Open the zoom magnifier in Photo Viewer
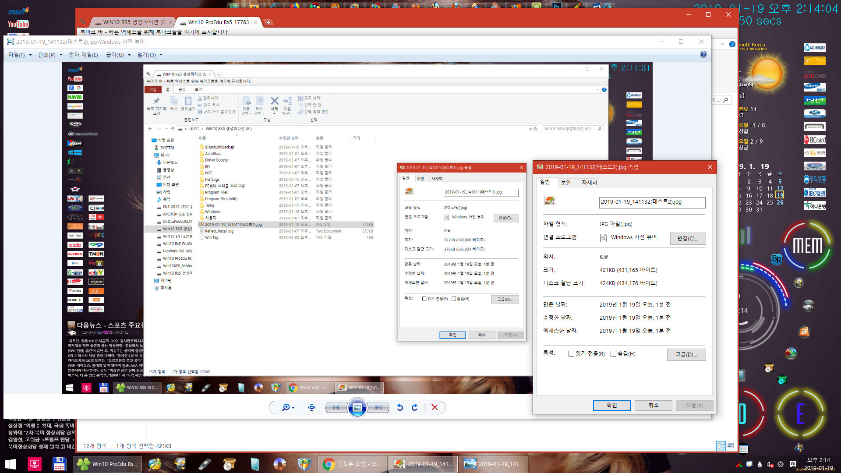Image resolution: width=841 pixels, height=473 pixels. tap(286, 407)
